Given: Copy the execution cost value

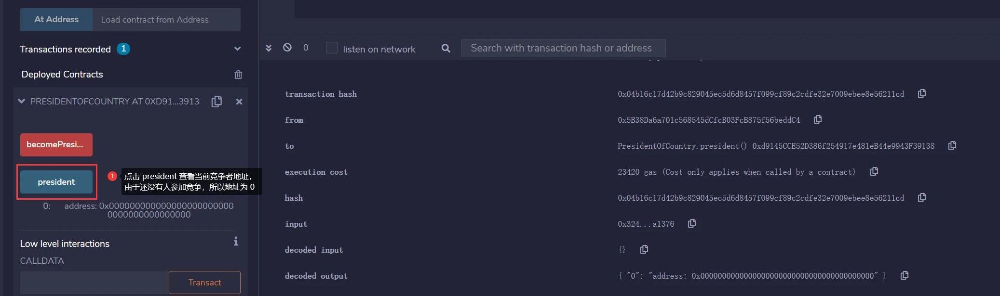Looking at the screenshot, I should tap(874, 171).
